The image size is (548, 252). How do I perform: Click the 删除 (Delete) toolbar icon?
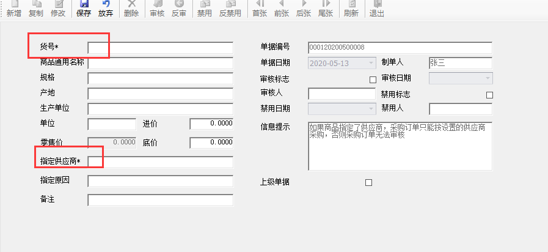tap(131, 9)
